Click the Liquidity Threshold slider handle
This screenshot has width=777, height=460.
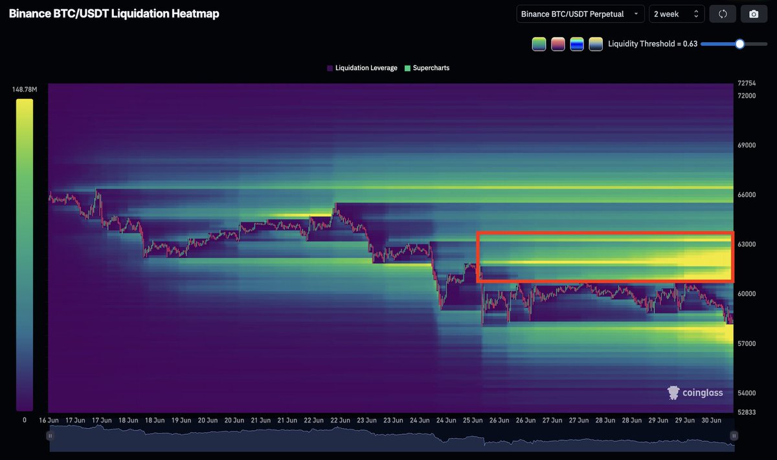(739, 44)
